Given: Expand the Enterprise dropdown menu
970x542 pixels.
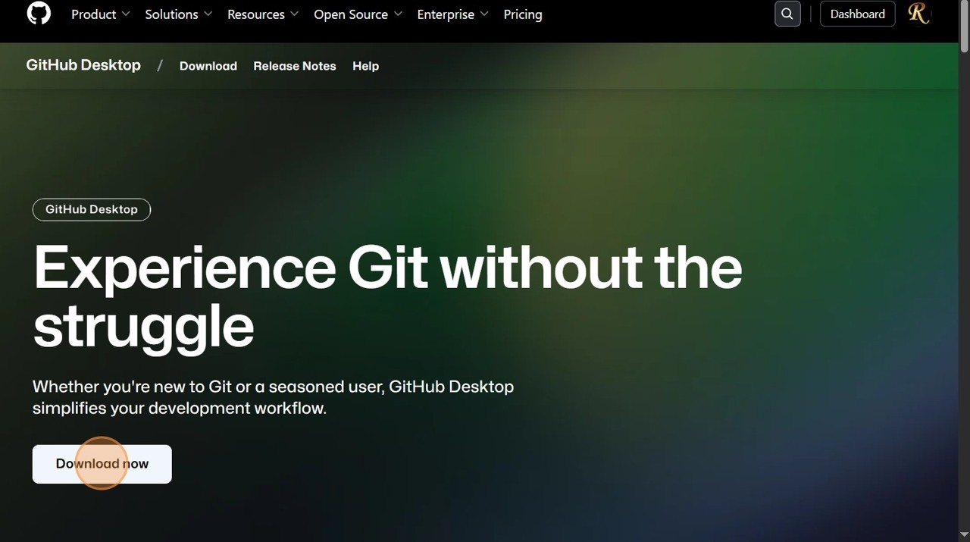Looking at the screenshot, I should click(x=452, y=14).
